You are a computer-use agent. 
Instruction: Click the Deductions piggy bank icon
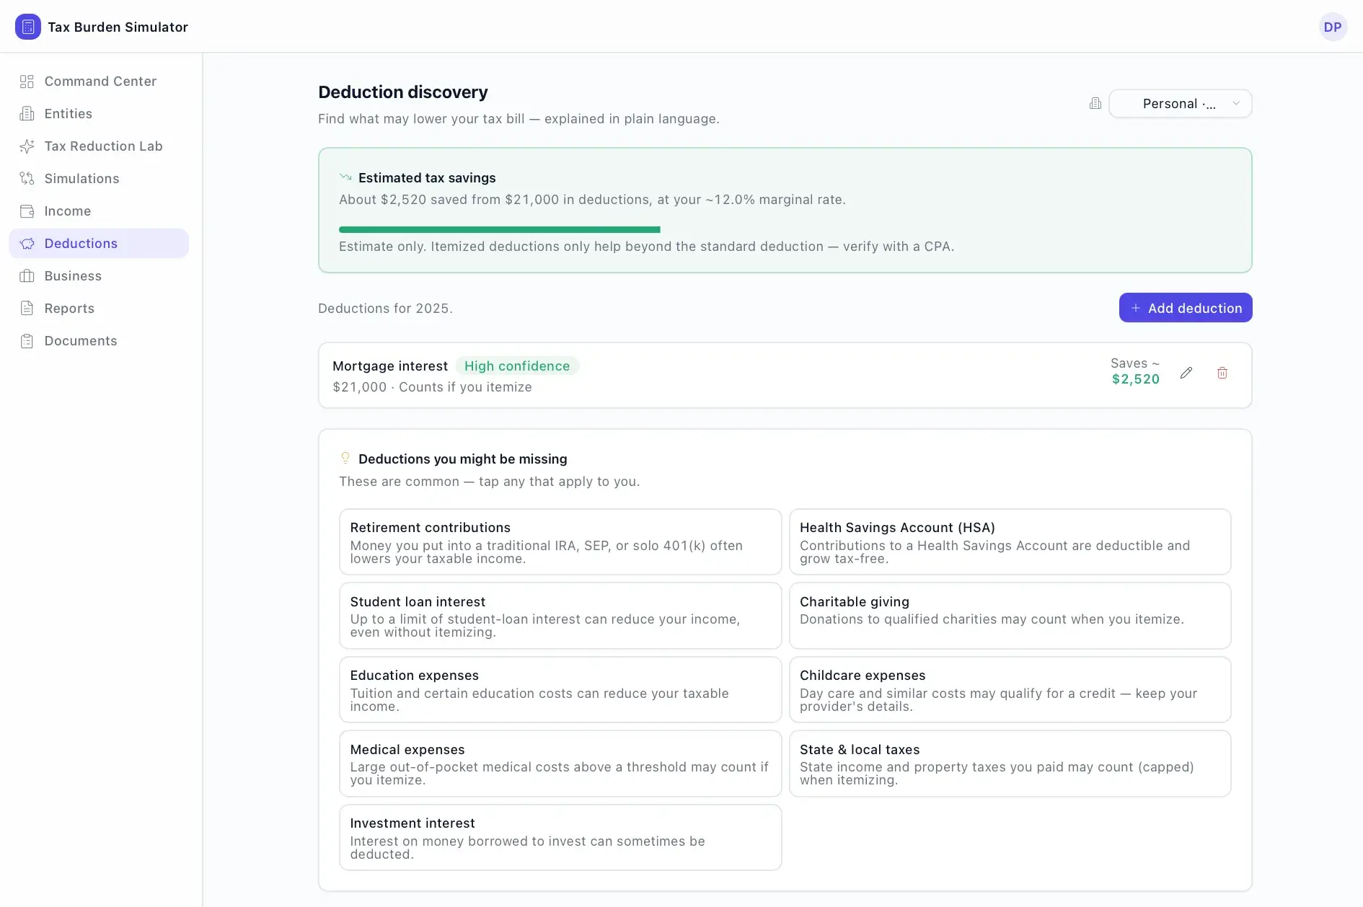(x=27, y=244)
